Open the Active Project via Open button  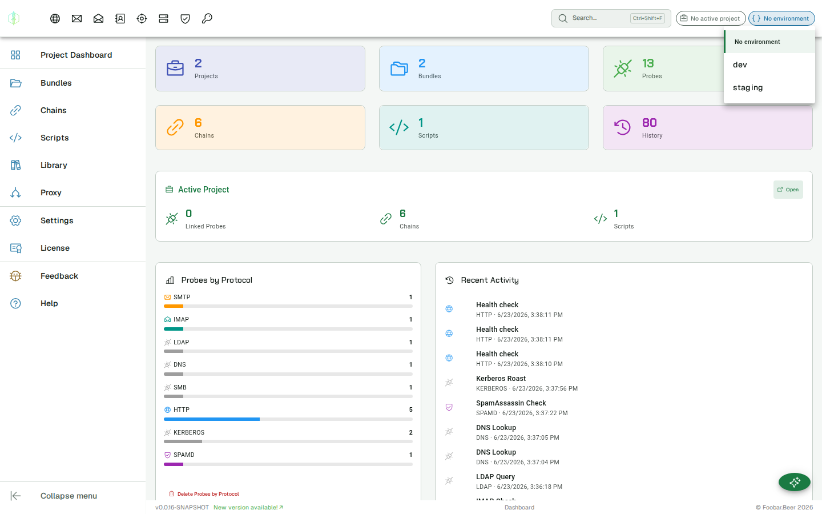click(x=788, y=190)
